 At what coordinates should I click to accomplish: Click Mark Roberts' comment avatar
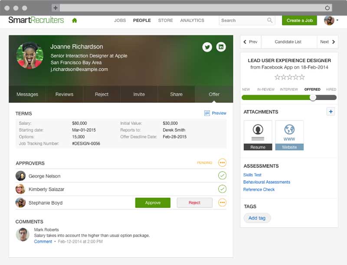(x=23, y=234)
